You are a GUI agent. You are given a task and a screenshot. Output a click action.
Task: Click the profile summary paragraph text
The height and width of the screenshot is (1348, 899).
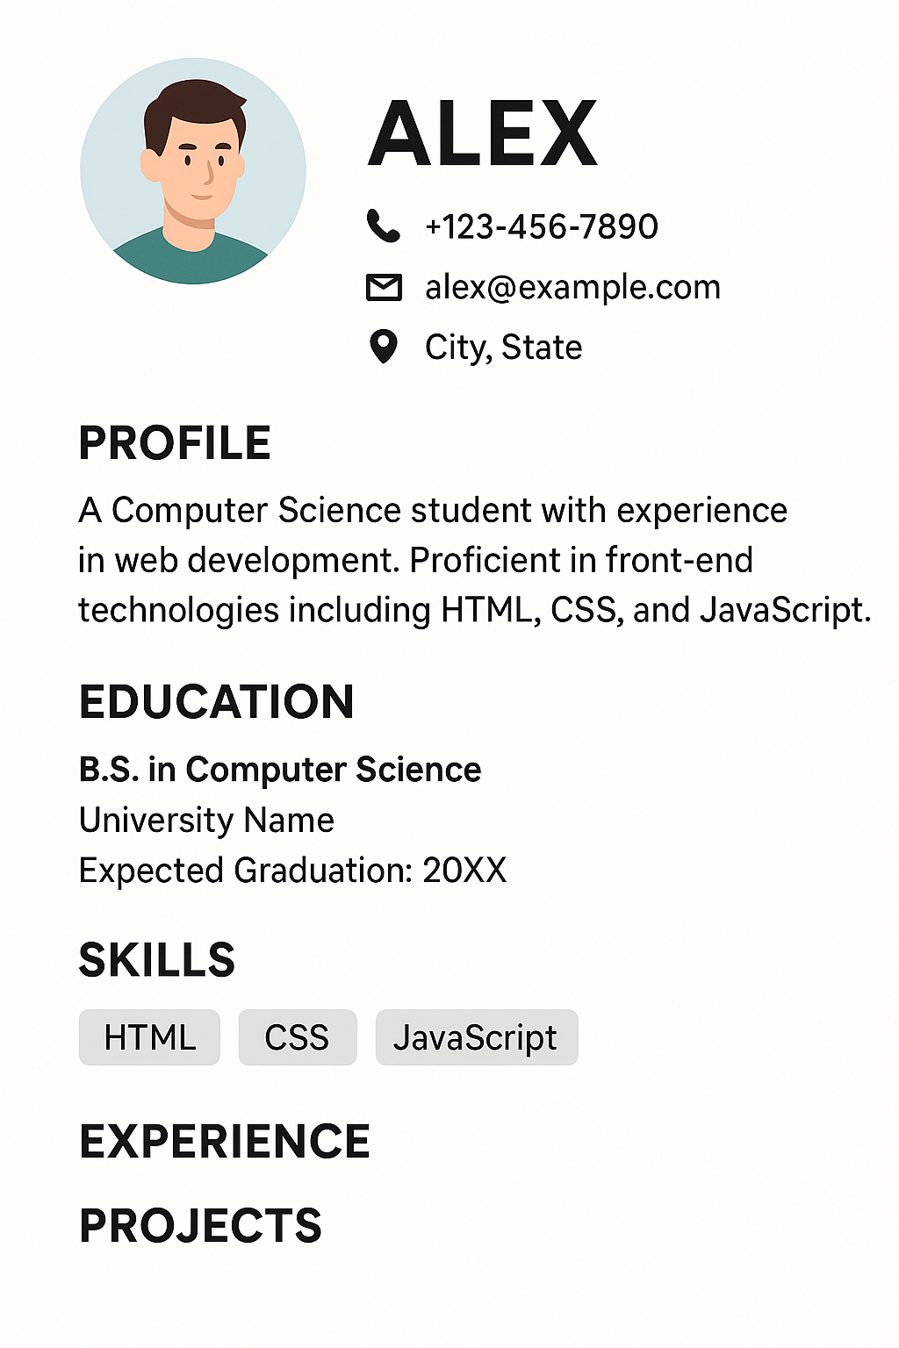(475, 560)
